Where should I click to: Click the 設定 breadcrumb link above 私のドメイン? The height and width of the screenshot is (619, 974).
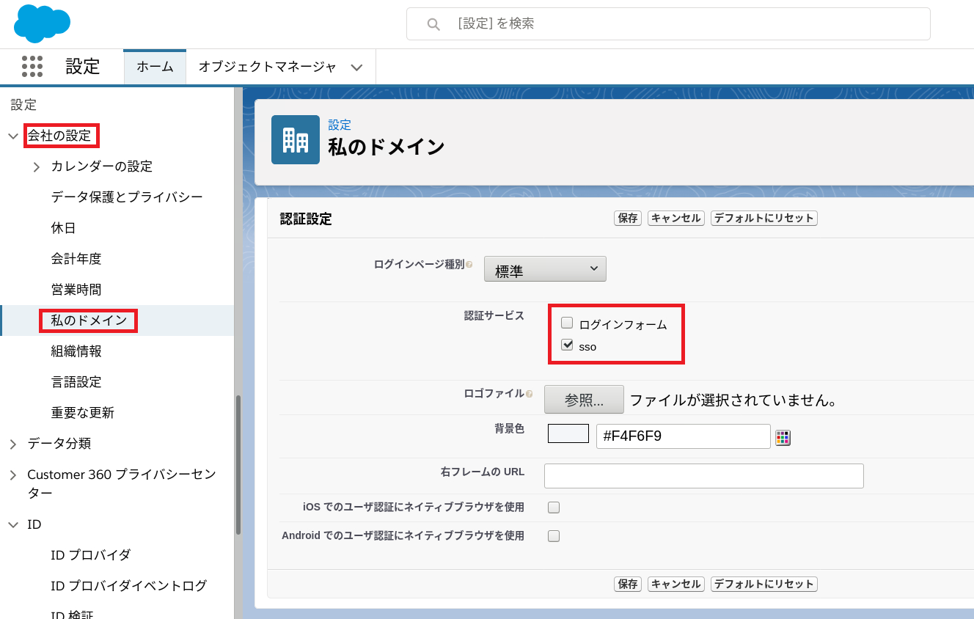[x=340, y=125]
